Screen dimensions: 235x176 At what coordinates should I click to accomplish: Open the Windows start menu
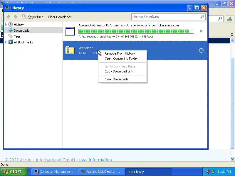14,172
